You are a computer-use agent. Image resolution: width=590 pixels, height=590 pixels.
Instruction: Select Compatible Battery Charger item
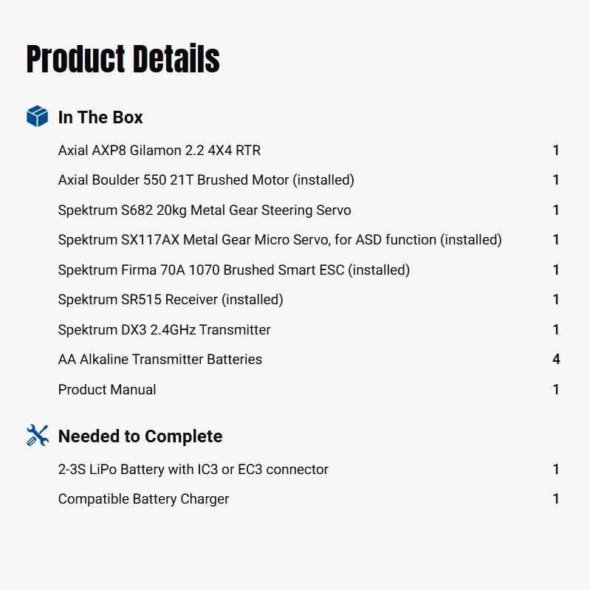tap(144, 499)
